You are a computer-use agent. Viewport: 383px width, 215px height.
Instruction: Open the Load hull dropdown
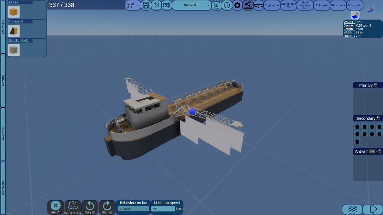(133, 5)
